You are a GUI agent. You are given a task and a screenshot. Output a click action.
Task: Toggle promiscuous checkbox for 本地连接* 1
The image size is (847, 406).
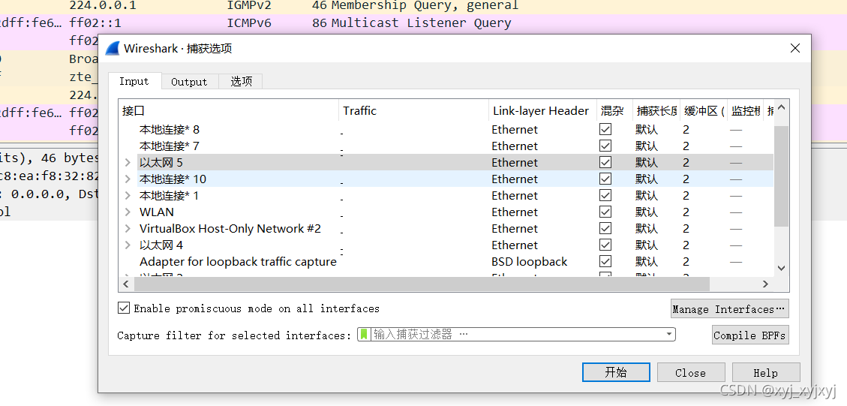tap(605, 196)
